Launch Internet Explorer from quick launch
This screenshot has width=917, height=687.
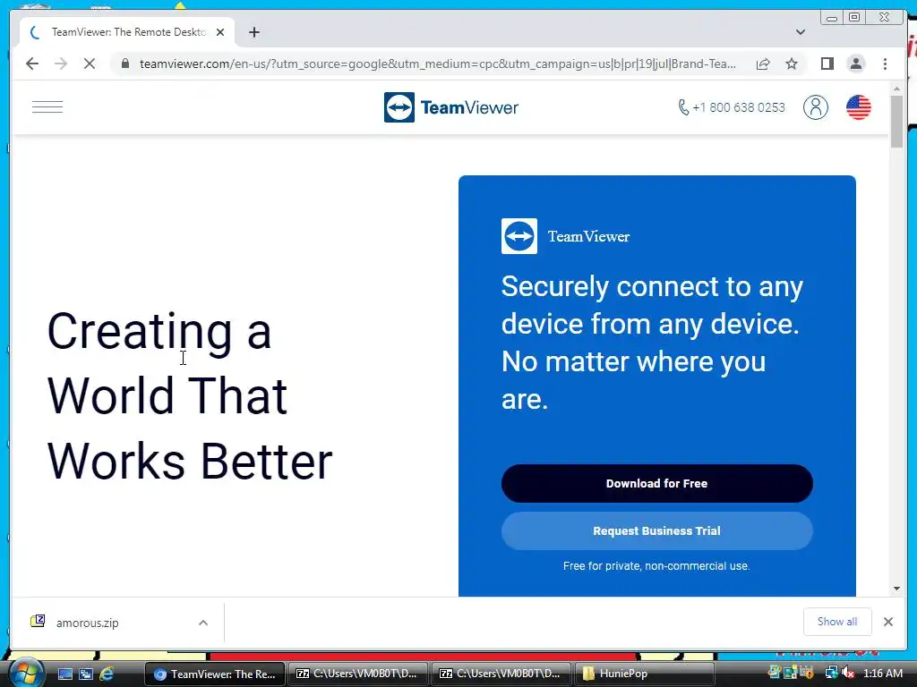[107, 674]
